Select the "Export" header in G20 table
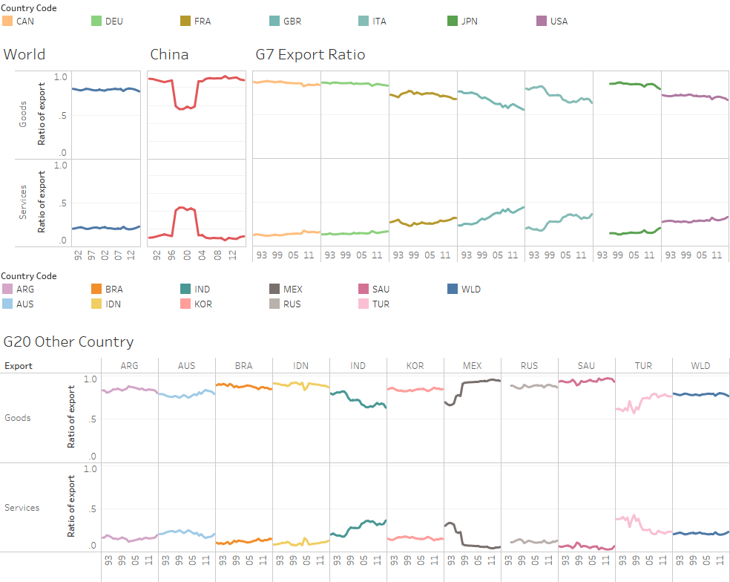 pos(19,366)
